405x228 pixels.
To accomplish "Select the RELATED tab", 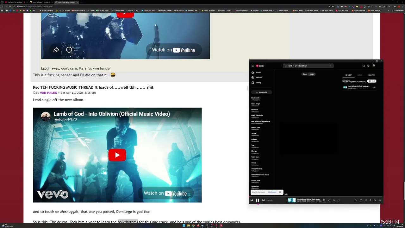I will click(371, 75).
